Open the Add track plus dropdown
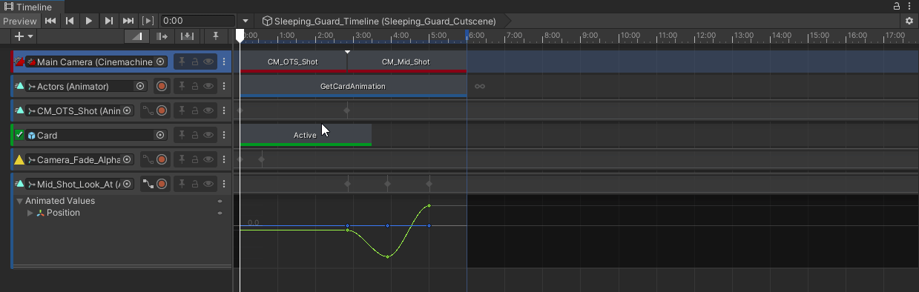This screenshot has height=292, width=919. [24, 36]
